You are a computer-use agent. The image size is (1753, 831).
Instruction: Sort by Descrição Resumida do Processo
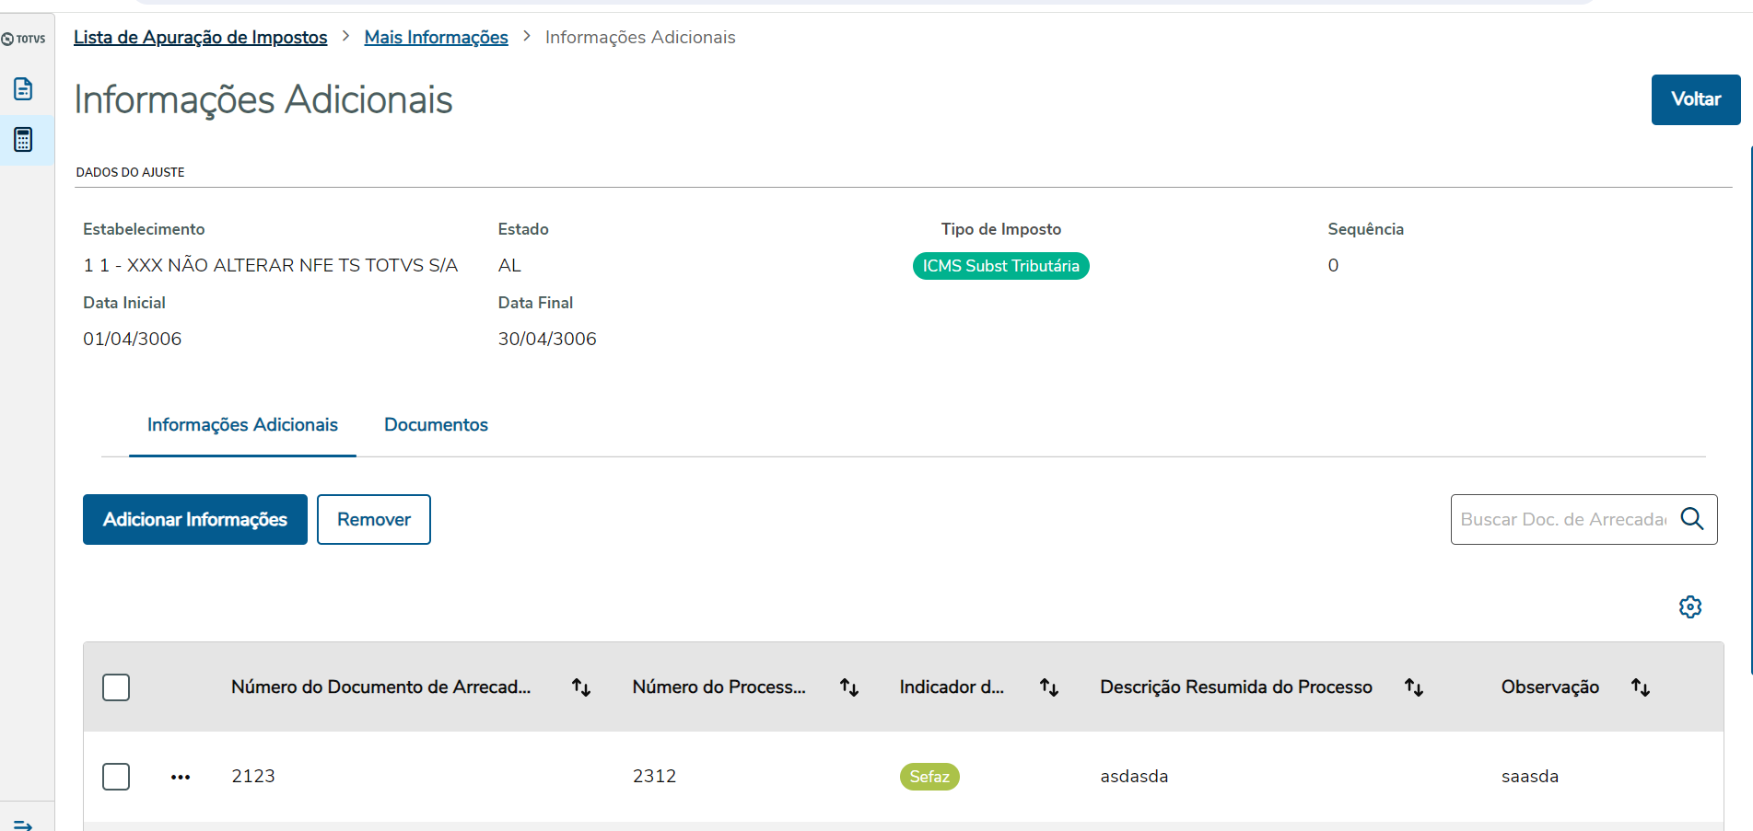click(x=1414, y=687)
